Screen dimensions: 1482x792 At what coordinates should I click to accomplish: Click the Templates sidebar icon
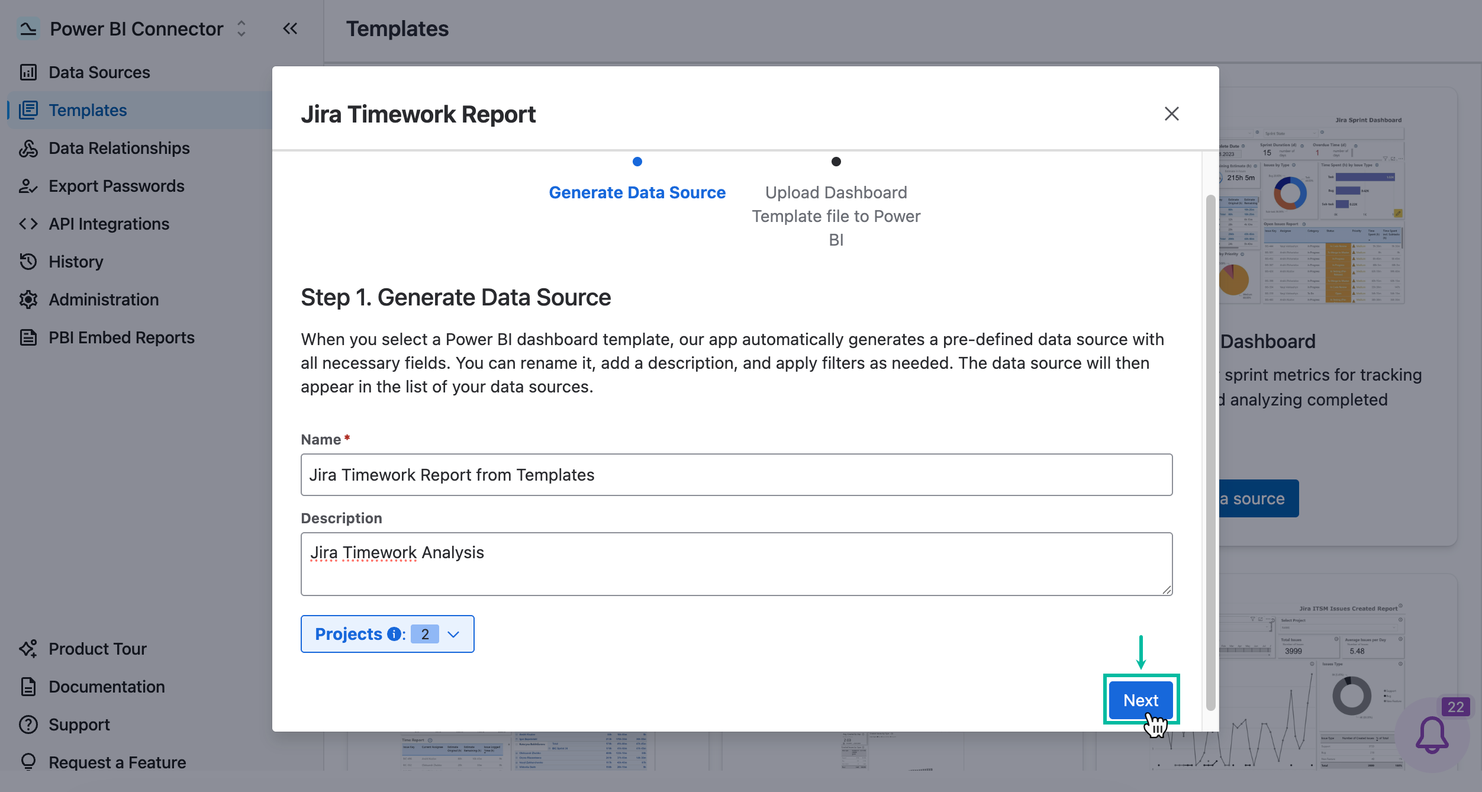[28, 110]
